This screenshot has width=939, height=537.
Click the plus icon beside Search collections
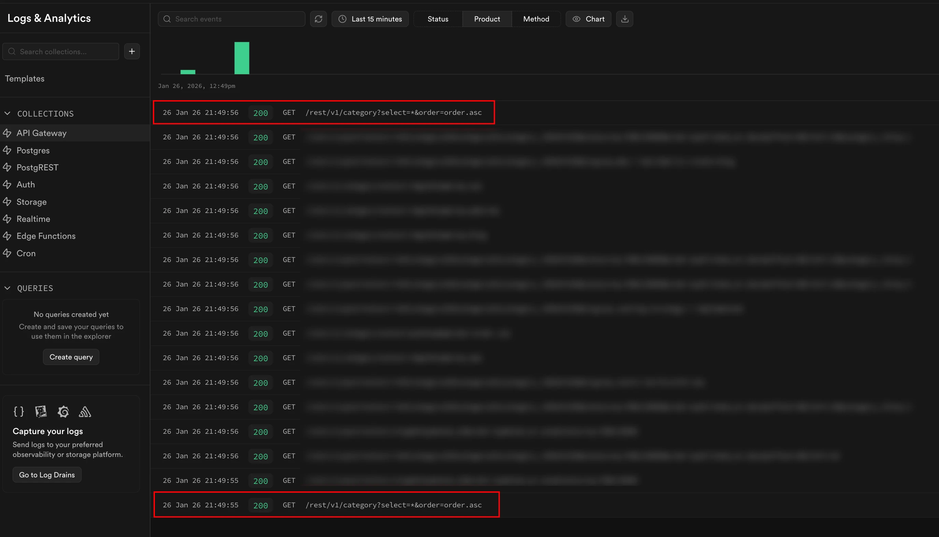click(x=132, y=51)
